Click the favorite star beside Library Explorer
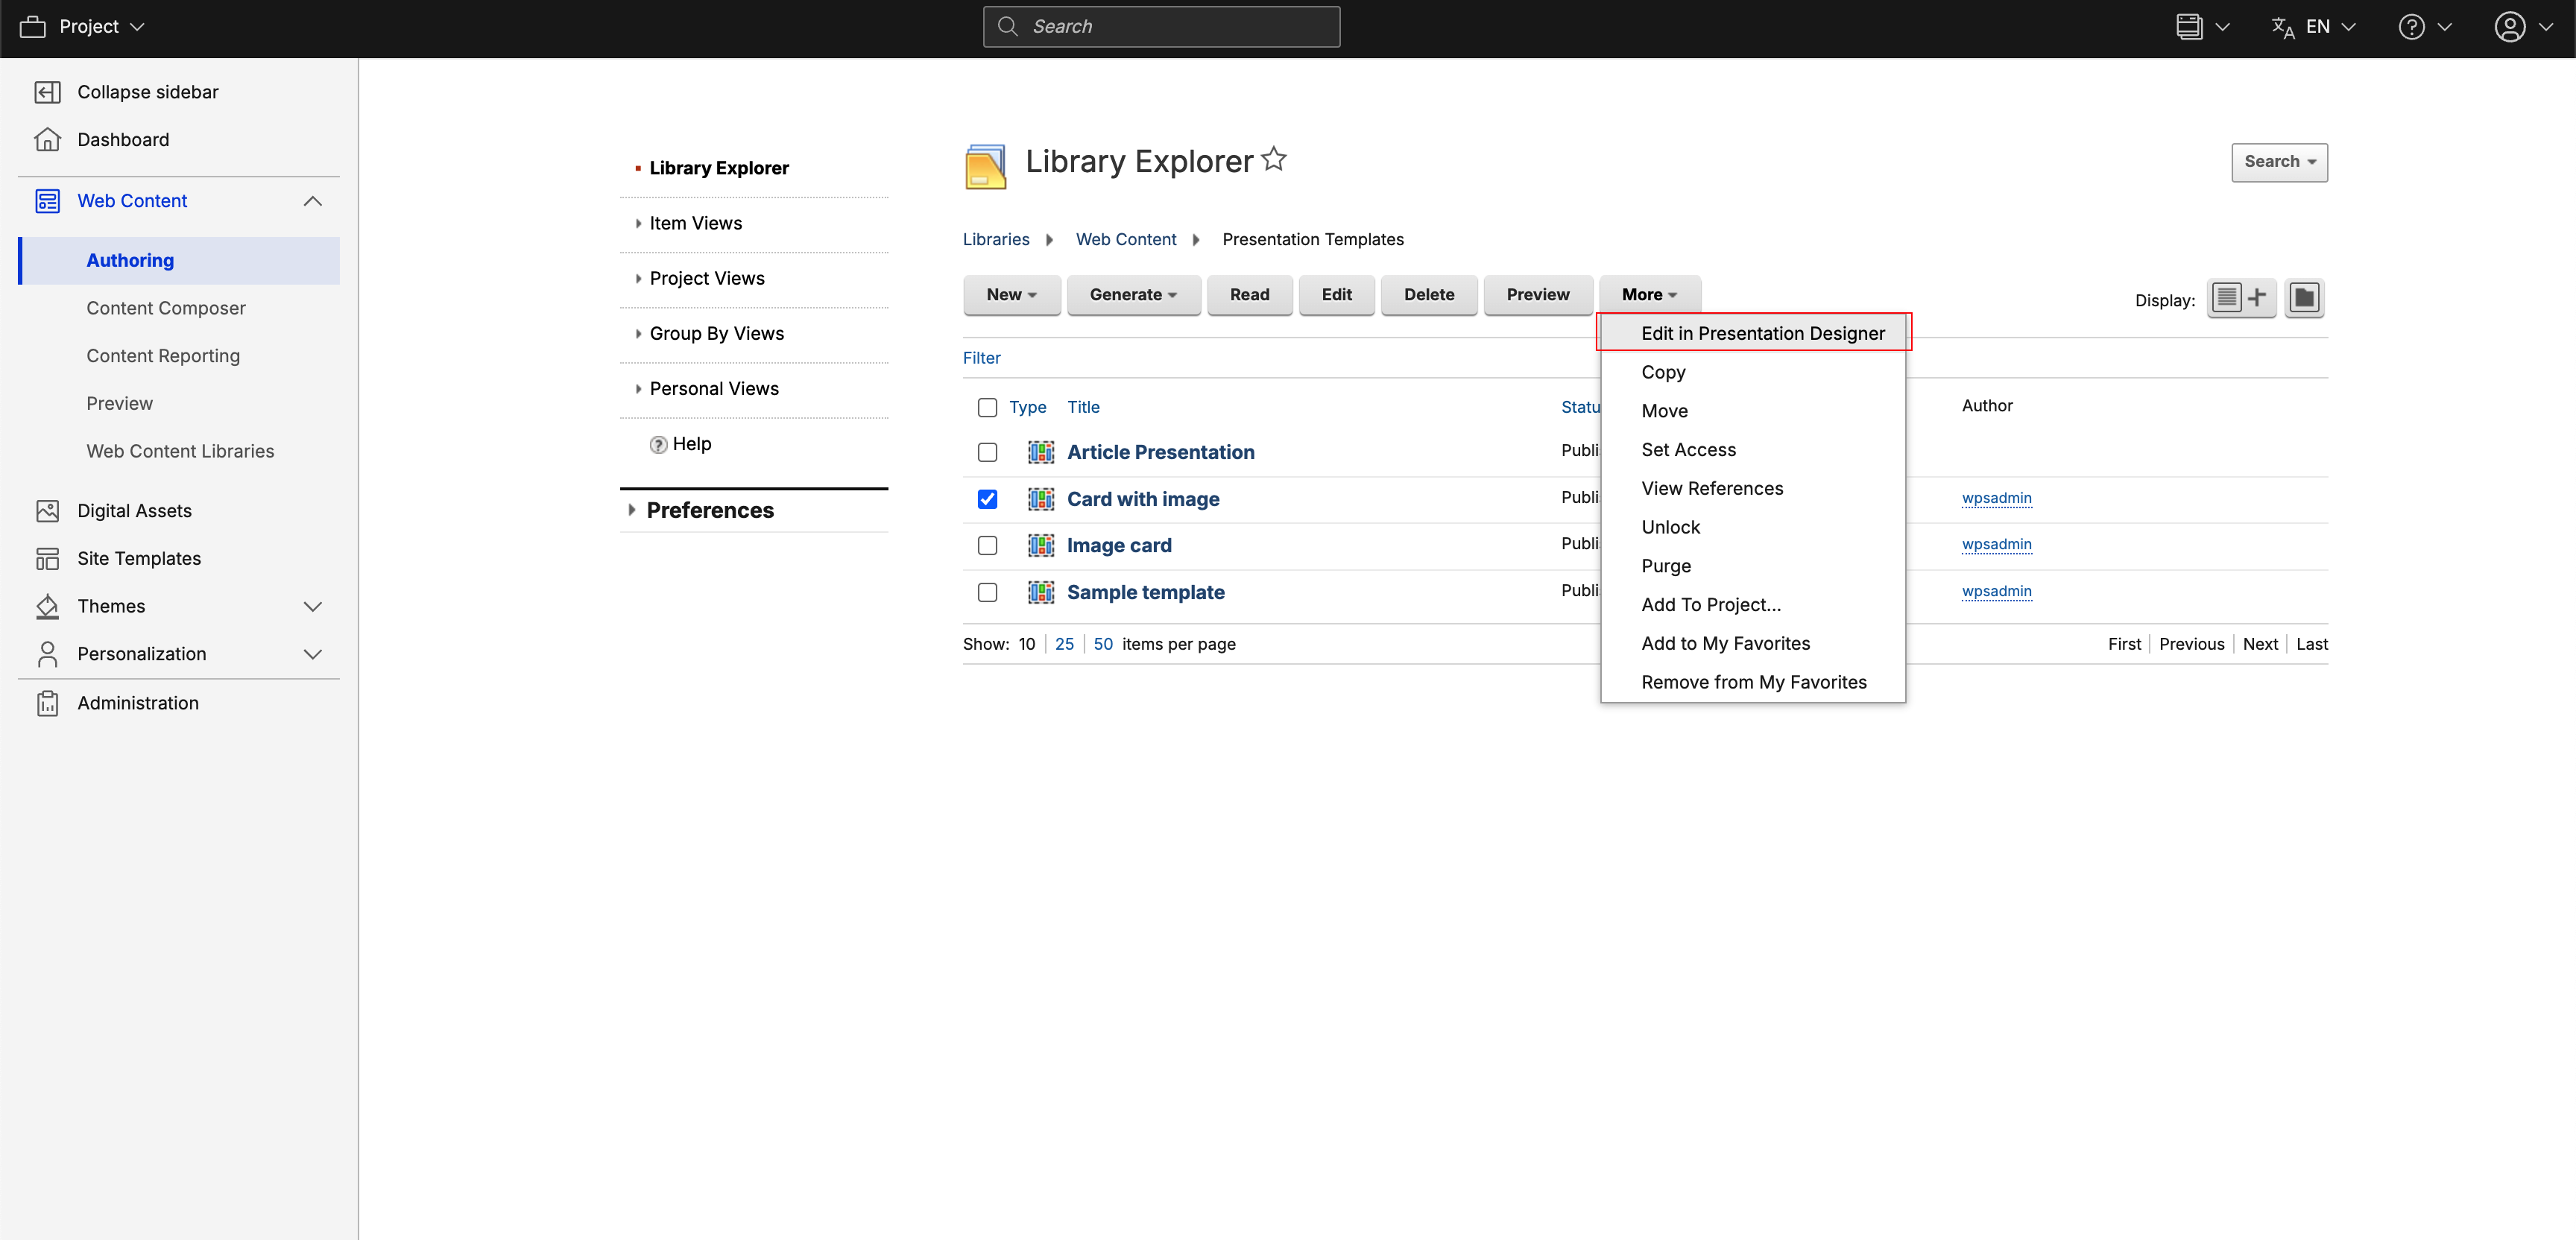Image resolution: width=2576 pixels, height=1240 pixels. click(x=1274, y=160)
